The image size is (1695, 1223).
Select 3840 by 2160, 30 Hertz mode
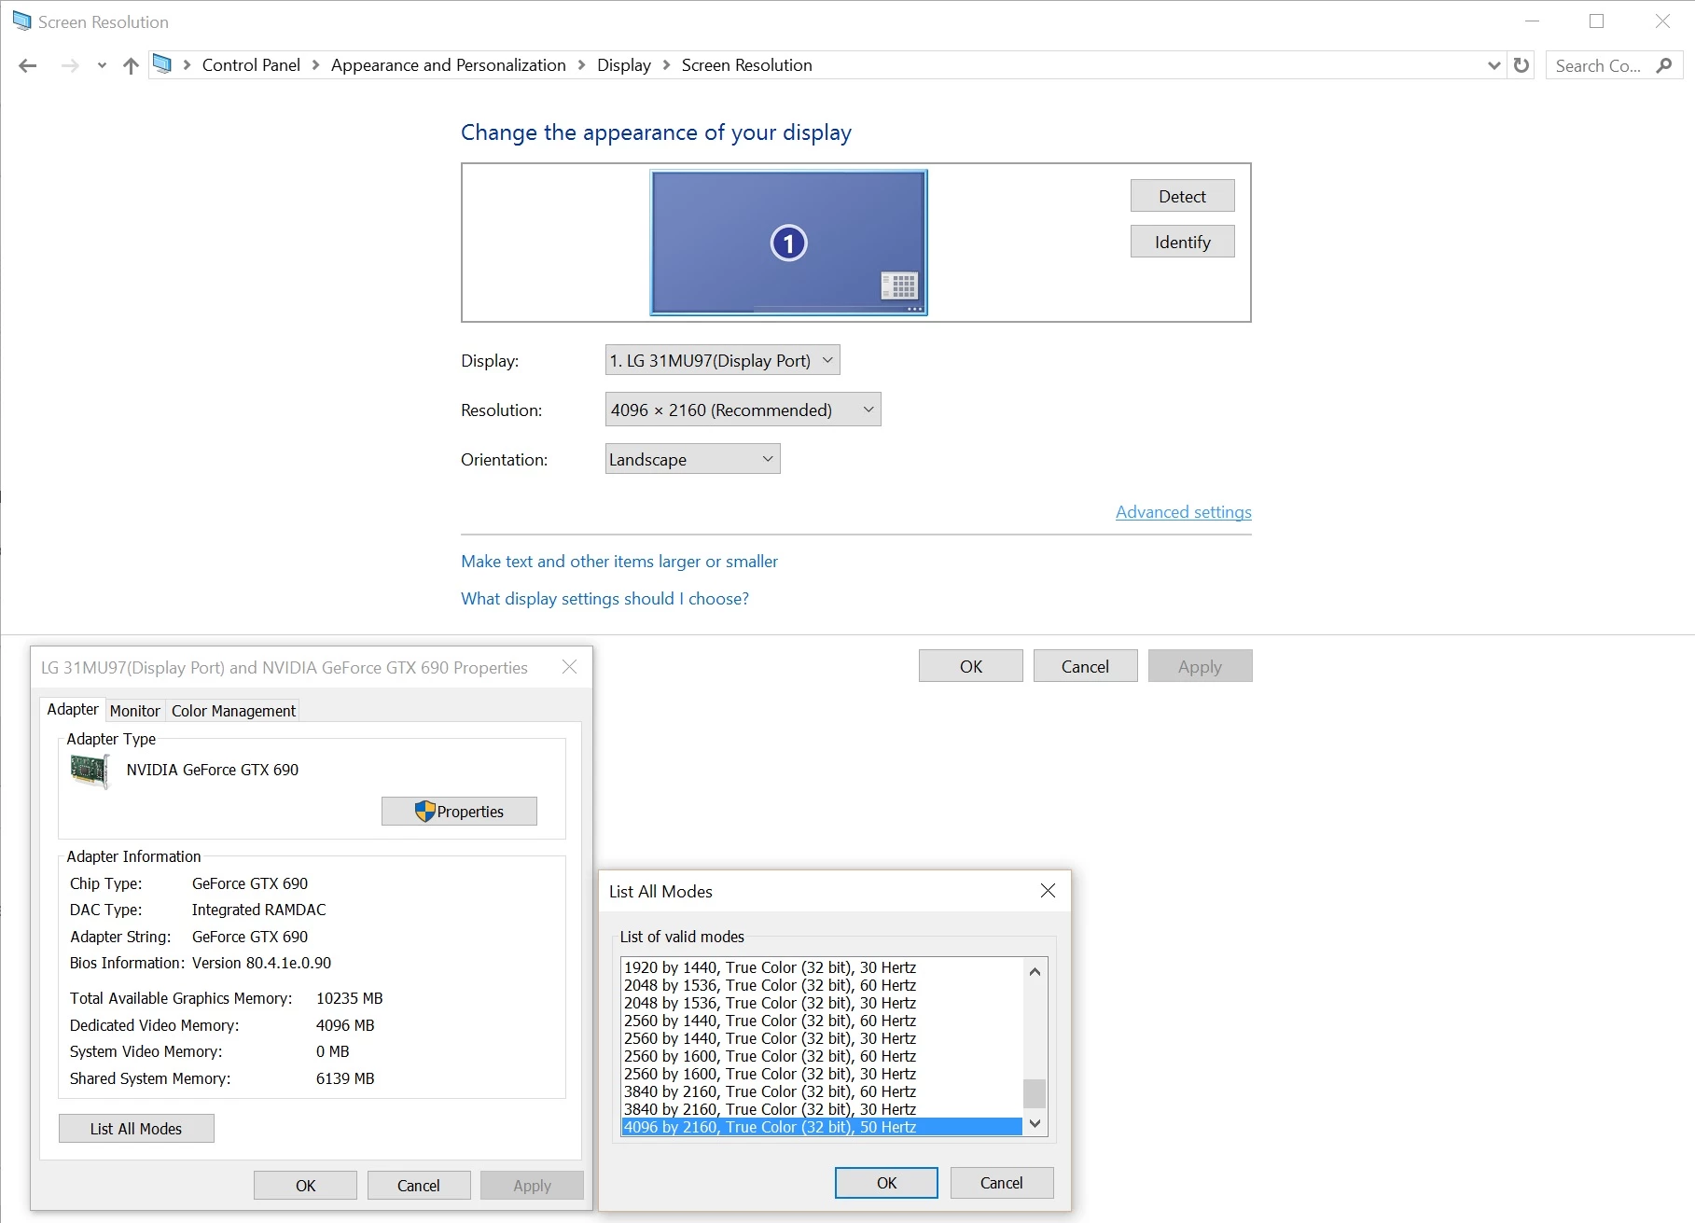point(822,1109)
